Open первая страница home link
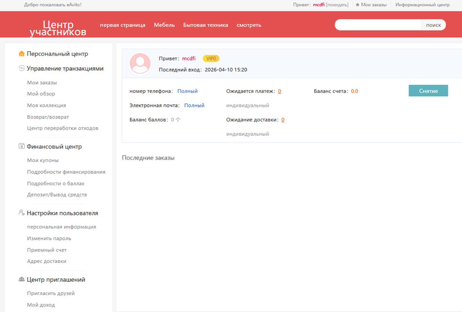The width and height of the screenshot is (462, 312). click(x=122, y=25)
